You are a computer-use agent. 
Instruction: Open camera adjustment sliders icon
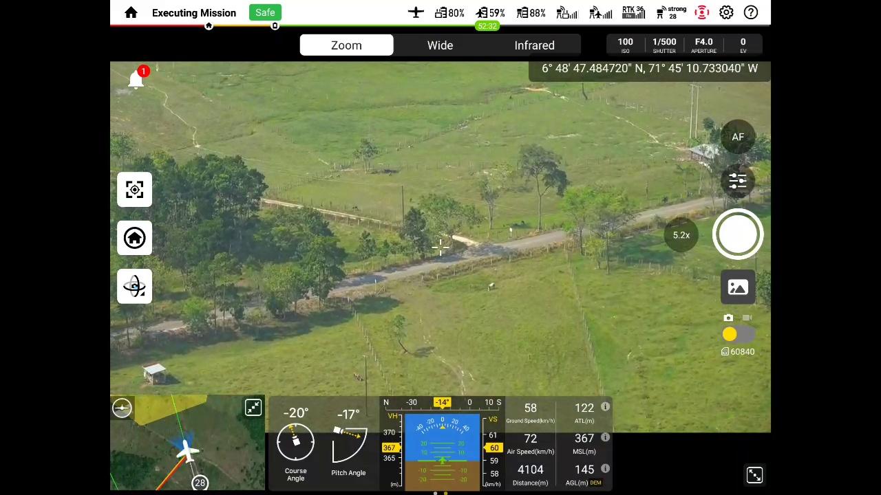pyautogui.click(x=738, y=181)
